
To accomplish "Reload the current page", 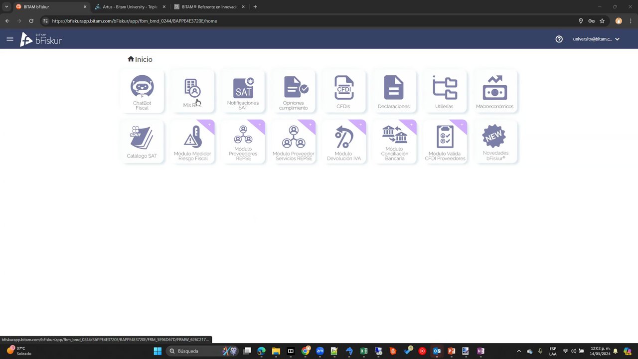I will pos(31,21).
